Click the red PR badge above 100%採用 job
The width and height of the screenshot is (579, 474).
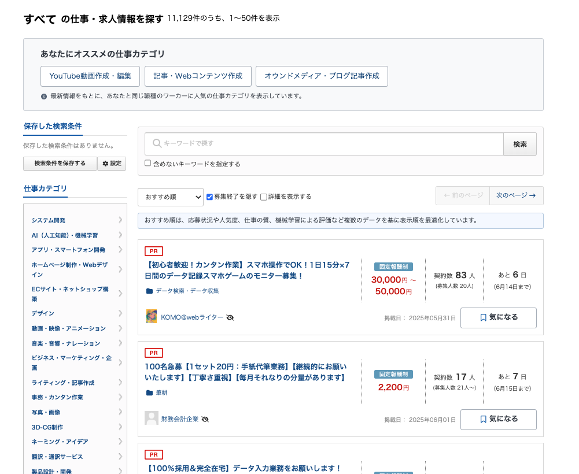[154, 454]
